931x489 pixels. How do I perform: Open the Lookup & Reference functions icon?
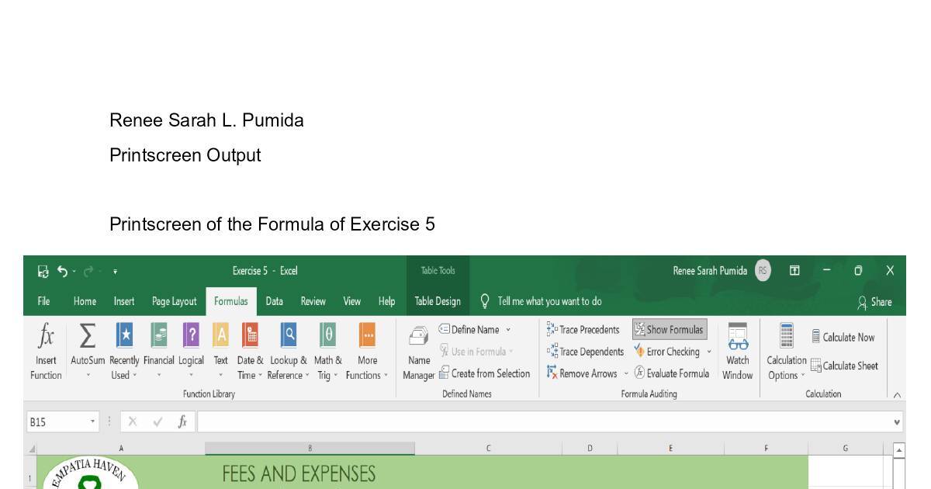(x=288, y=336)
